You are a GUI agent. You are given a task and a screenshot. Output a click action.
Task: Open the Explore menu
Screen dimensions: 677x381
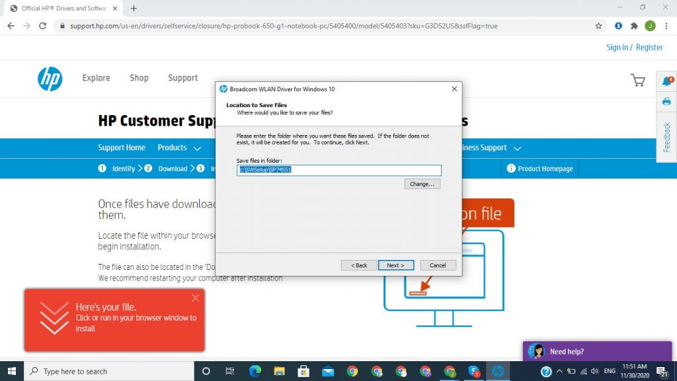click(96, 78)
